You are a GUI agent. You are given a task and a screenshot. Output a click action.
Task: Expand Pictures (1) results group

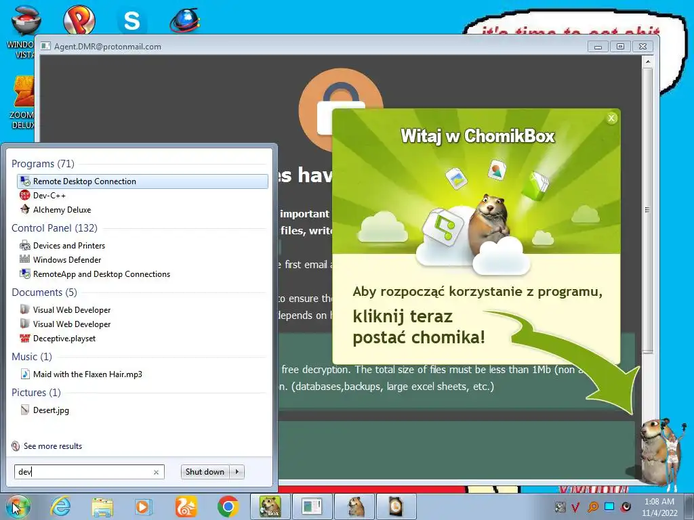(37, 393)
